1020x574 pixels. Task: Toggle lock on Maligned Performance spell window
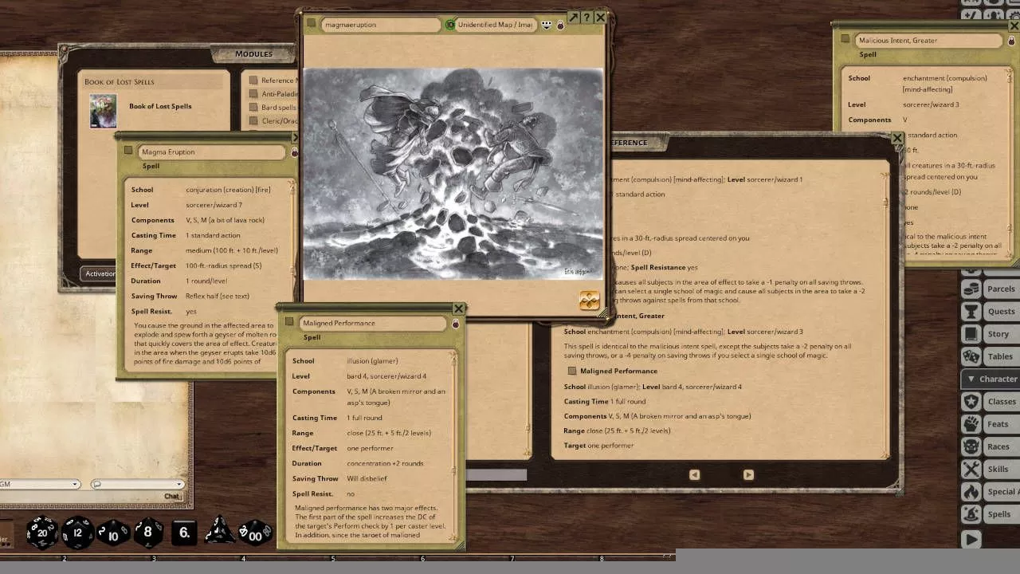(455, 324)
